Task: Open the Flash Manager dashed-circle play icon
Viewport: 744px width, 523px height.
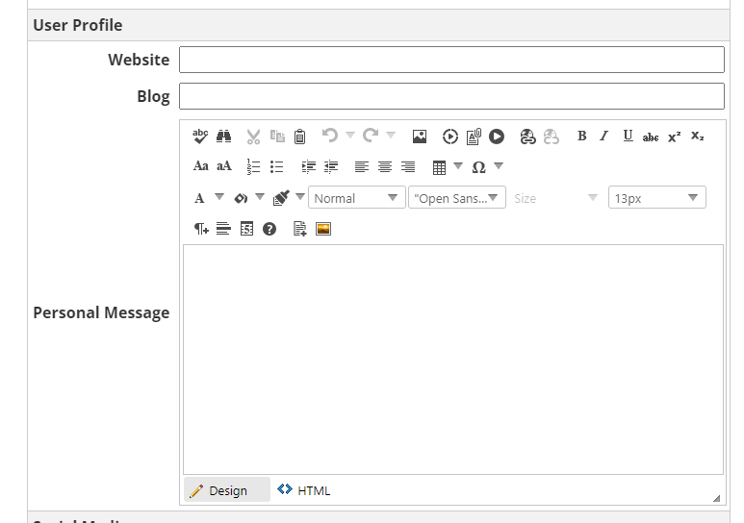Action: (x=449, y=137)
